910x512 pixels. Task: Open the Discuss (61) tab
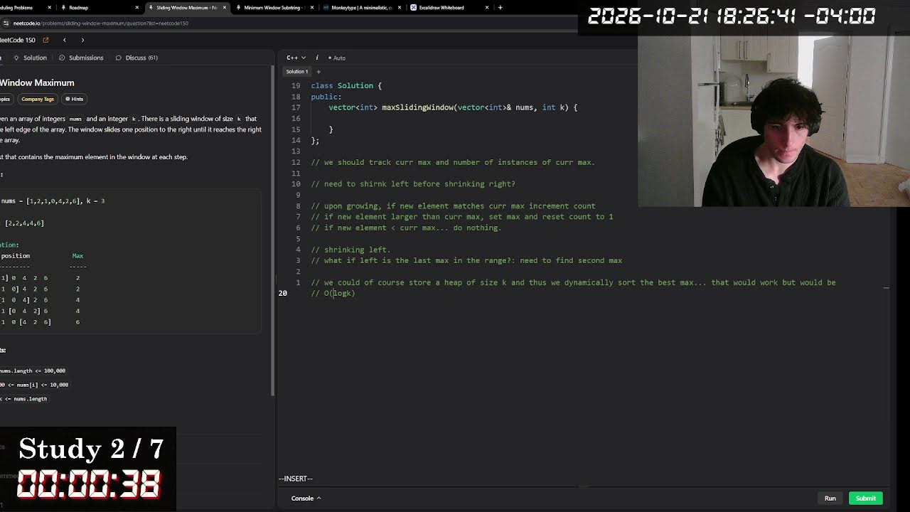click(136, 58)
